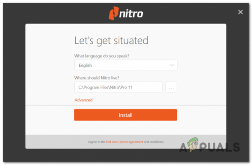Select the English text in language box
This screenshot has height=165, width=252.
pyautogui.click(x=85, y=65)
